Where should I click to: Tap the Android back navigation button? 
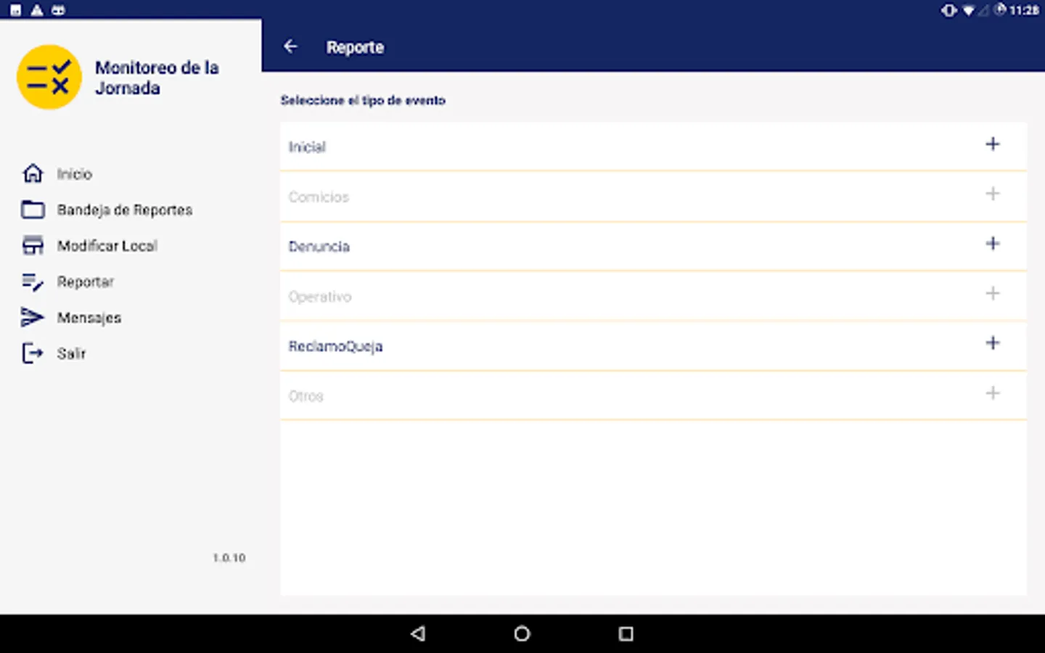pyautogui.click(x=418, y=633)
